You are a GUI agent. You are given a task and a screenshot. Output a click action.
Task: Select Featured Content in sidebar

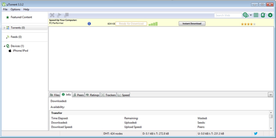point(21,17)
